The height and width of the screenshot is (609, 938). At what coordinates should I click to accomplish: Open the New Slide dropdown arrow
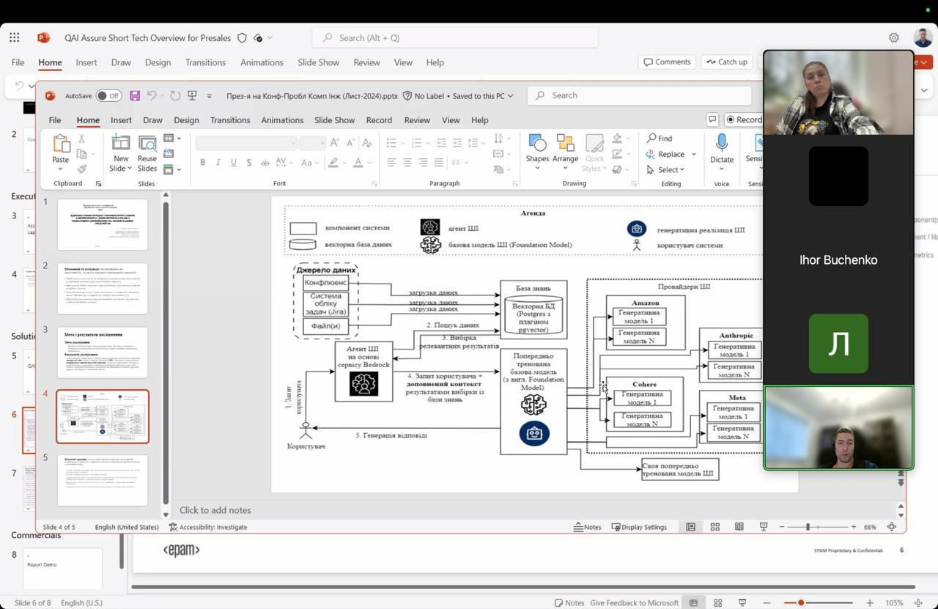pyautogui.click(x=130, y=169)
